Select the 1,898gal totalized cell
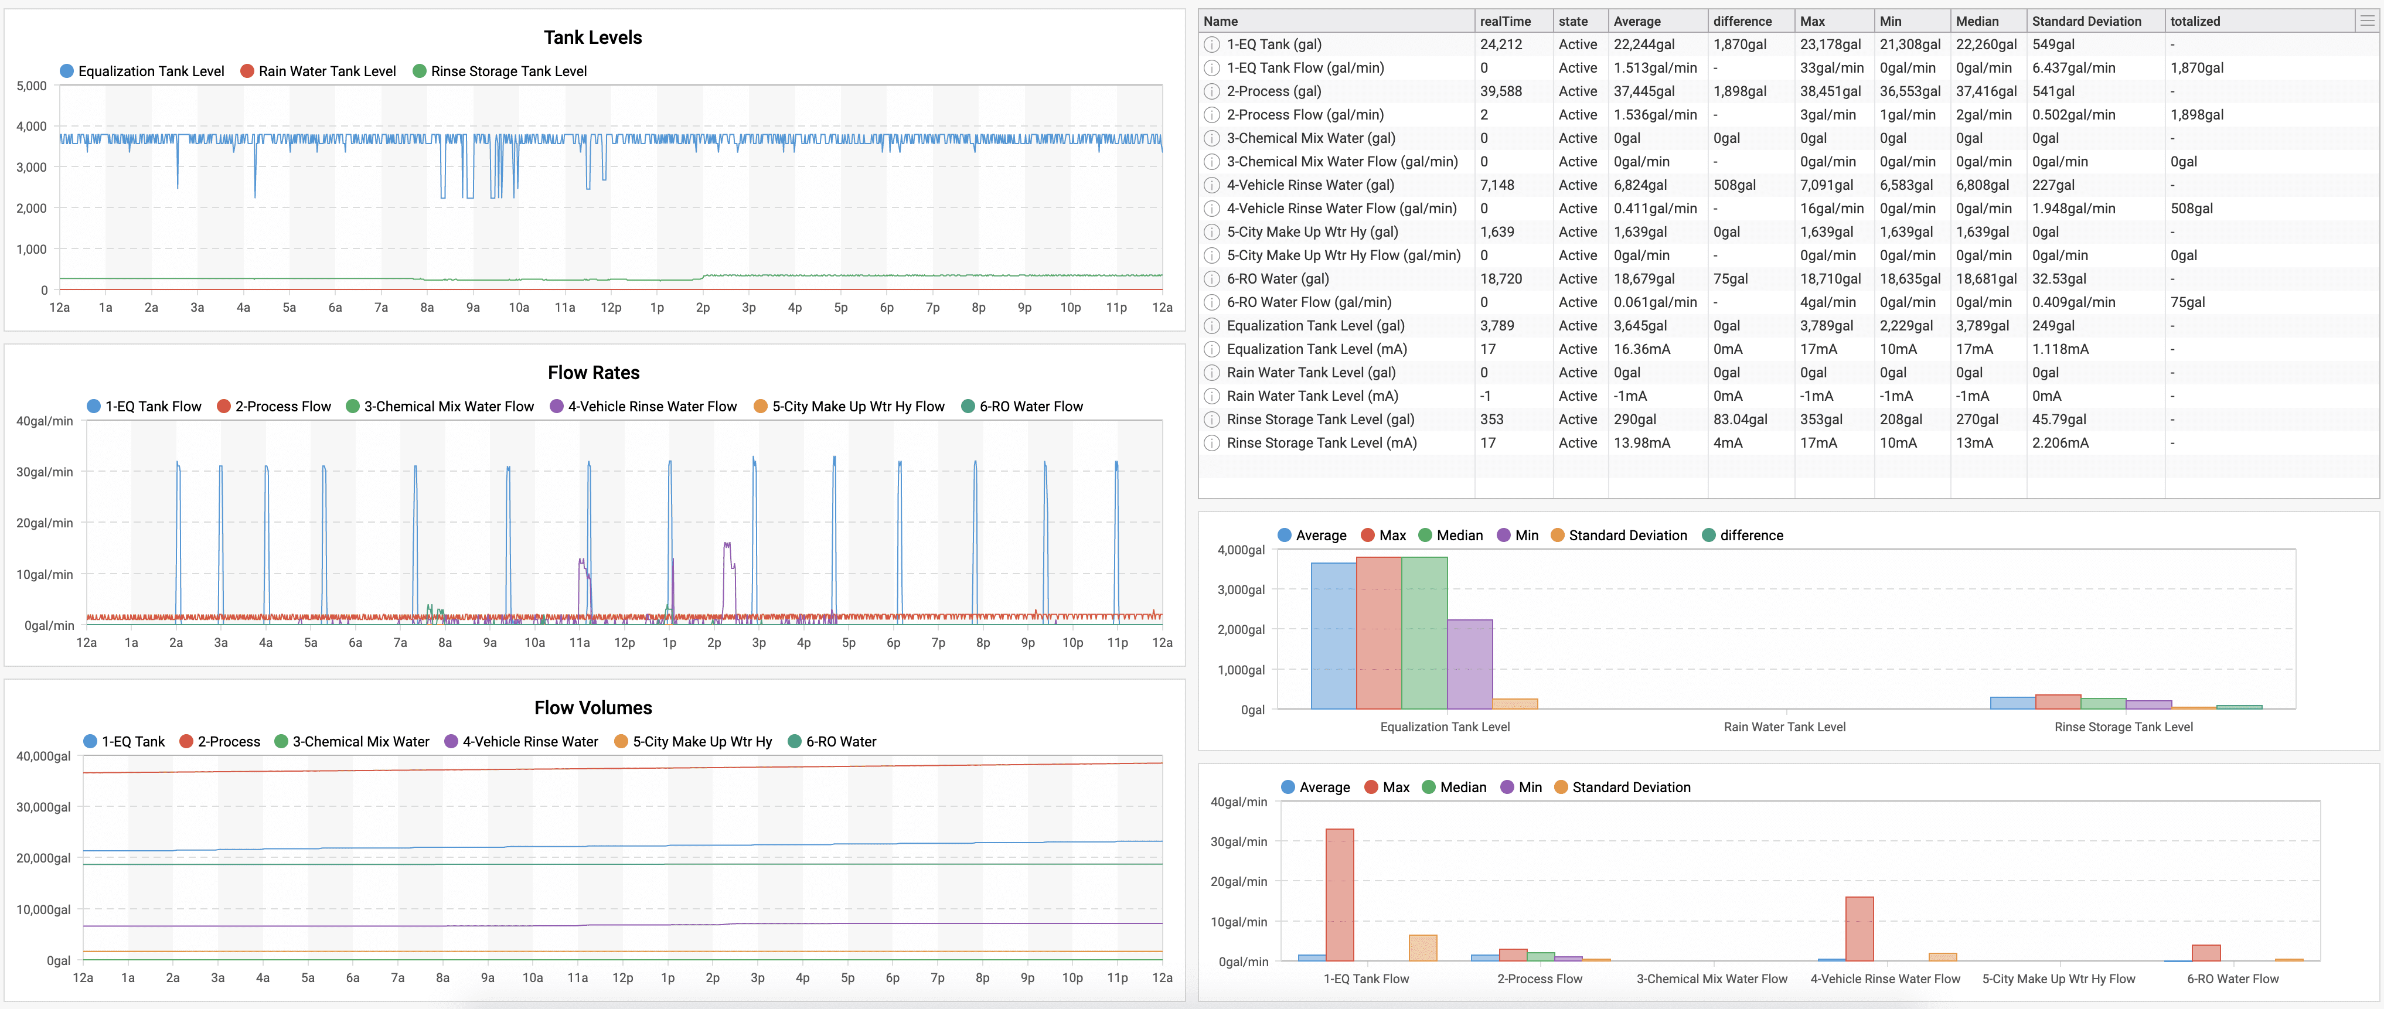This screenshot has height=1009, width=2384. 2260,115
